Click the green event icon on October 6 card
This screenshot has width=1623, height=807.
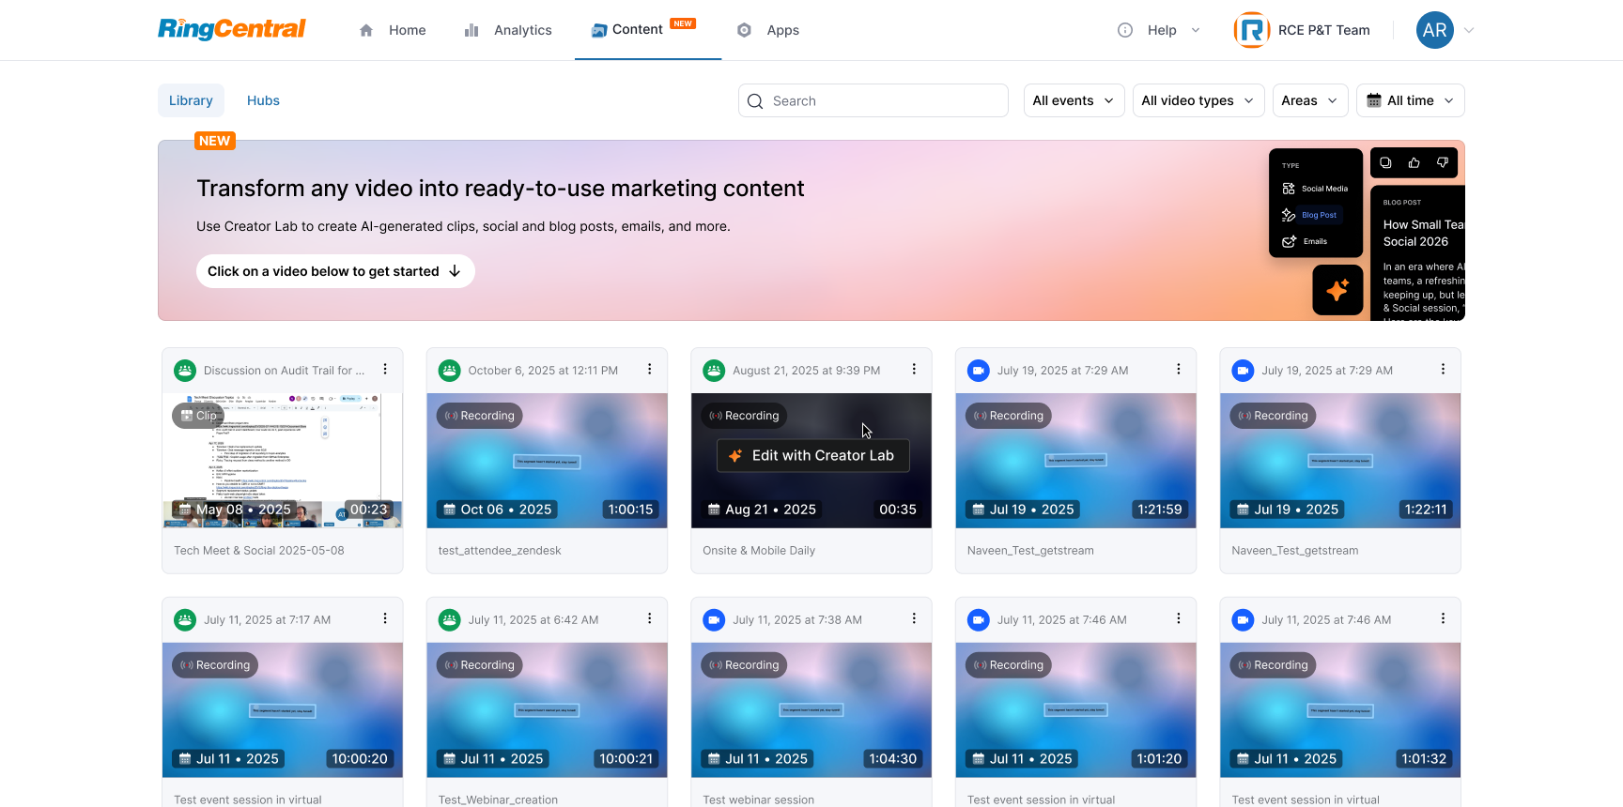[x=450, y=371]
